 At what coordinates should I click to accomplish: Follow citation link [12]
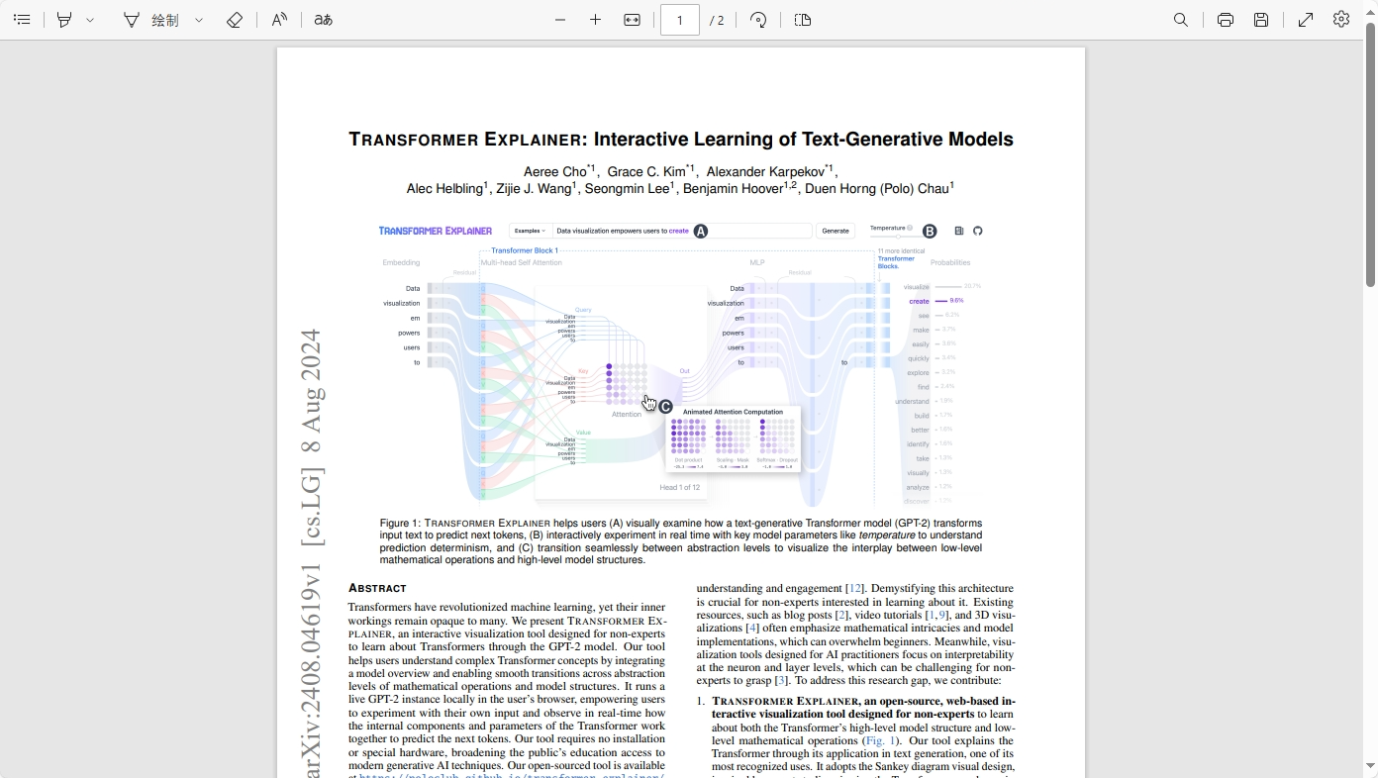[856, 588]
